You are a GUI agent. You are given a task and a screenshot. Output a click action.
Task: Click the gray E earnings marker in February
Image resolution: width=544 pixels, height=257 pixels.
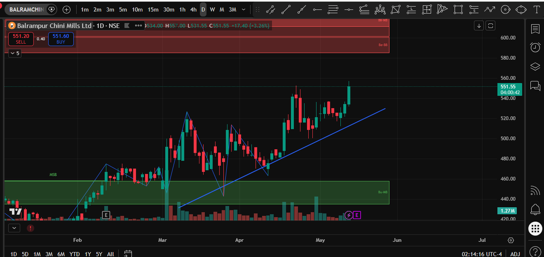pyautogui.click(x=106, y=215)
